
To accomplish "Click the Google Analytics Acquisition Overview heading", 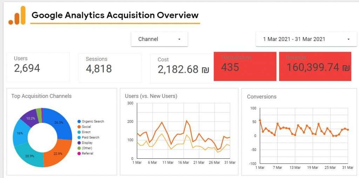I will click(x=115, y=15).
